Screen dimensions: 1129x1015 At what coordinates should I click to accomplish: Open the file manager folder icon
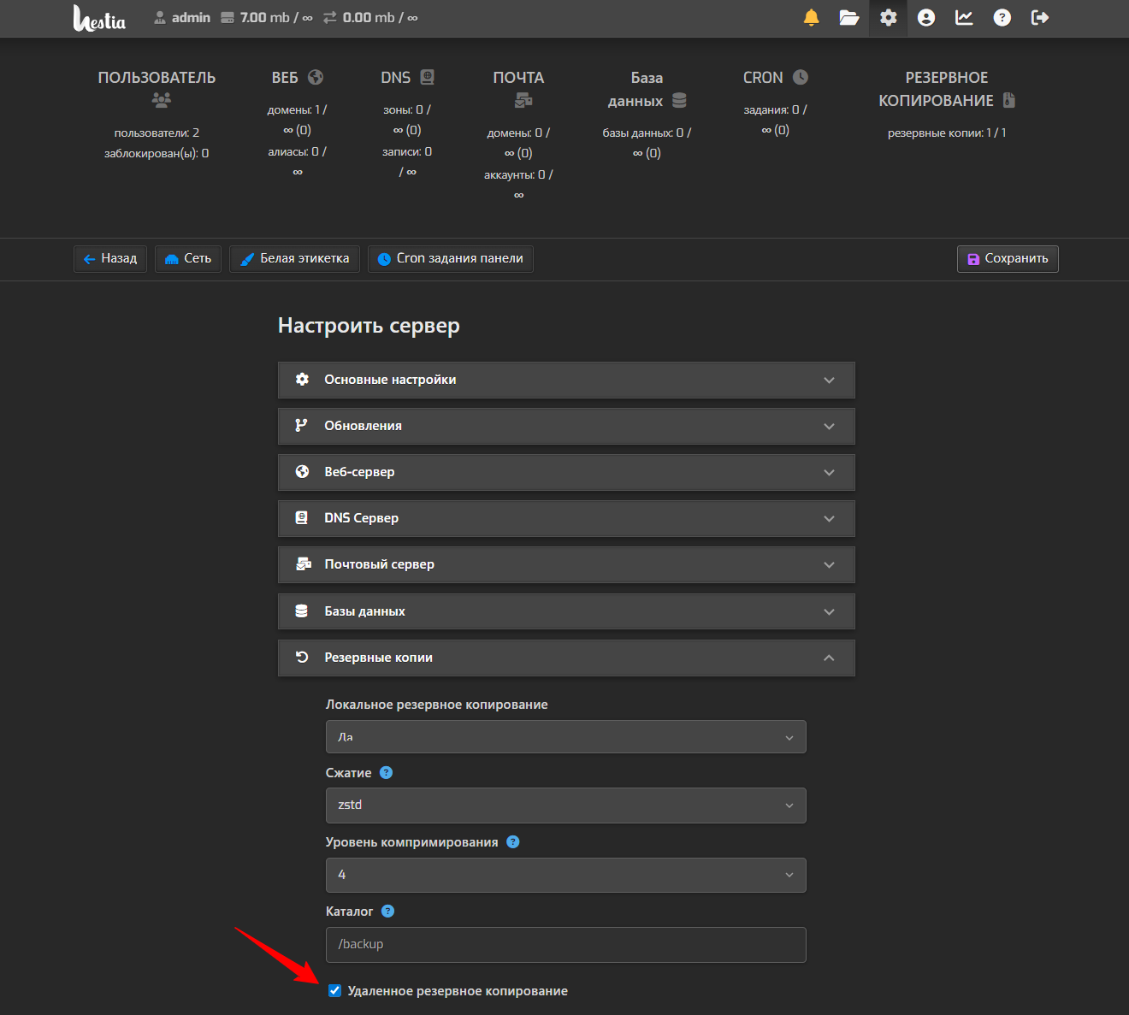click(x=848, y=17)
